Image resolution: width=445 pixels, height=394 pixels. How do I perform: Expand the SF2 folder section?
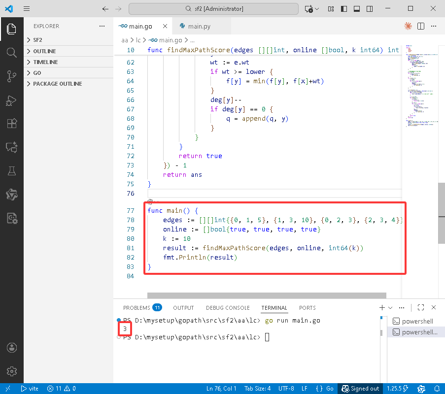coord(68,40)
